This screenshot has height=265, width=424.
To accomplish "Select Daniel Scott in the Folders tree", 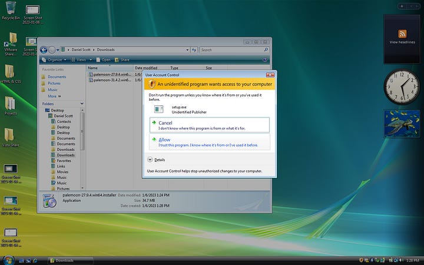I will pos(63,116).
